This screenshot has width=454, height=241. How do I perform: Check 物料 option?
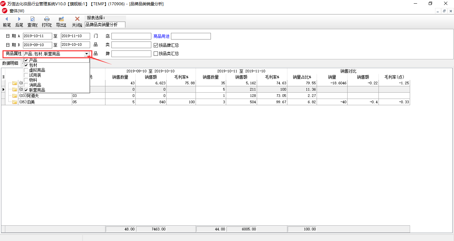[x=26, y=80]
